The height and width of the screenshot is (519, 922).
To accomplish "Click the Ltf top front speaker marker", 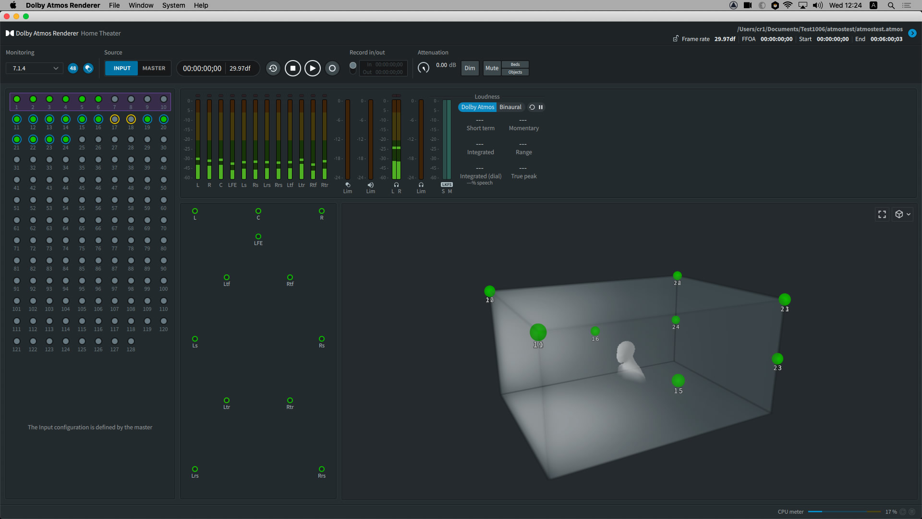I will pyautogui.click(x=227, y=277).
